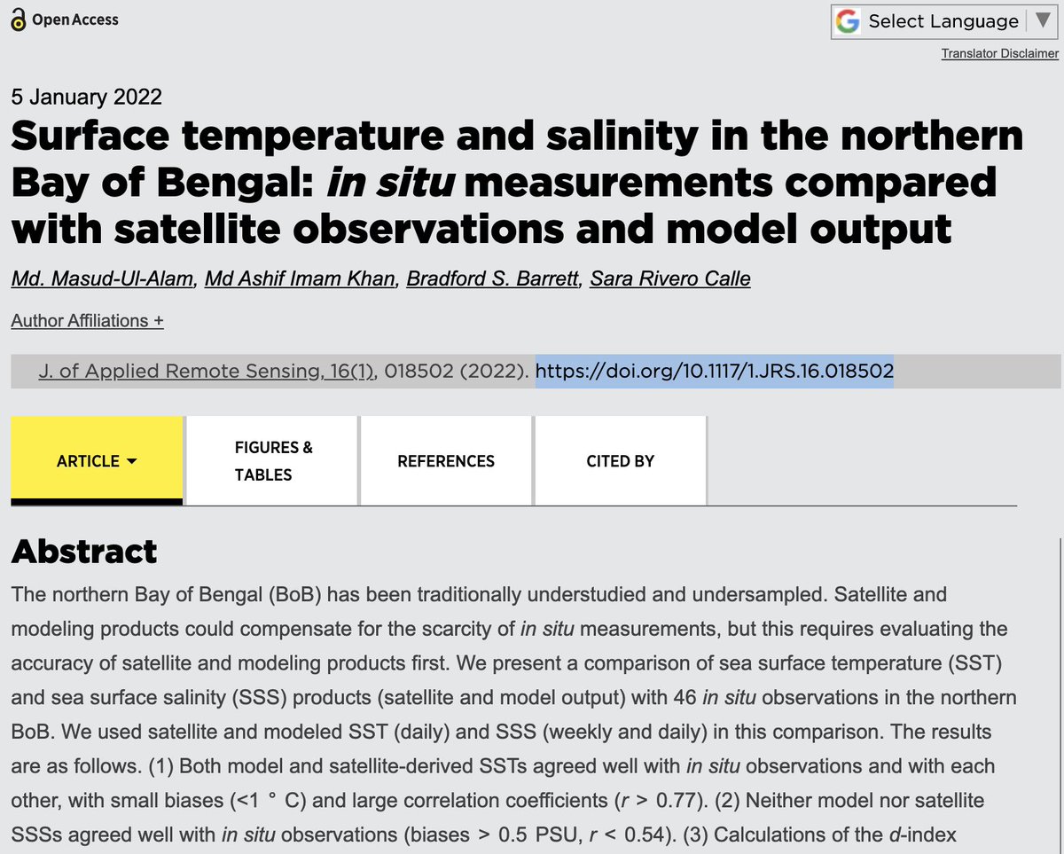Click the highlighted DOI URL
The image size is (1064, 854).
point(714,372)
